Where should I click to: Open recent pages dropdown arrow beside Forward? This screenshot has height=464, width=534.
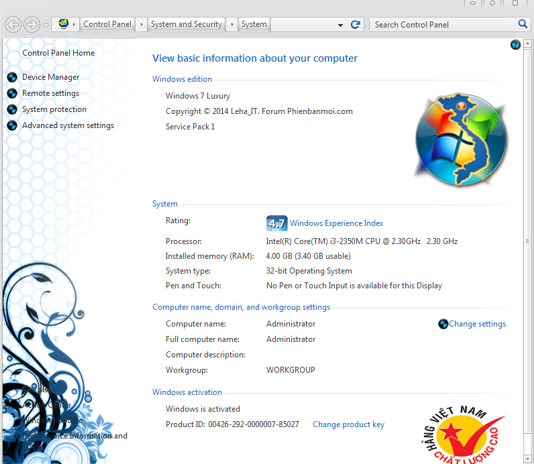(x=46, y=25)
